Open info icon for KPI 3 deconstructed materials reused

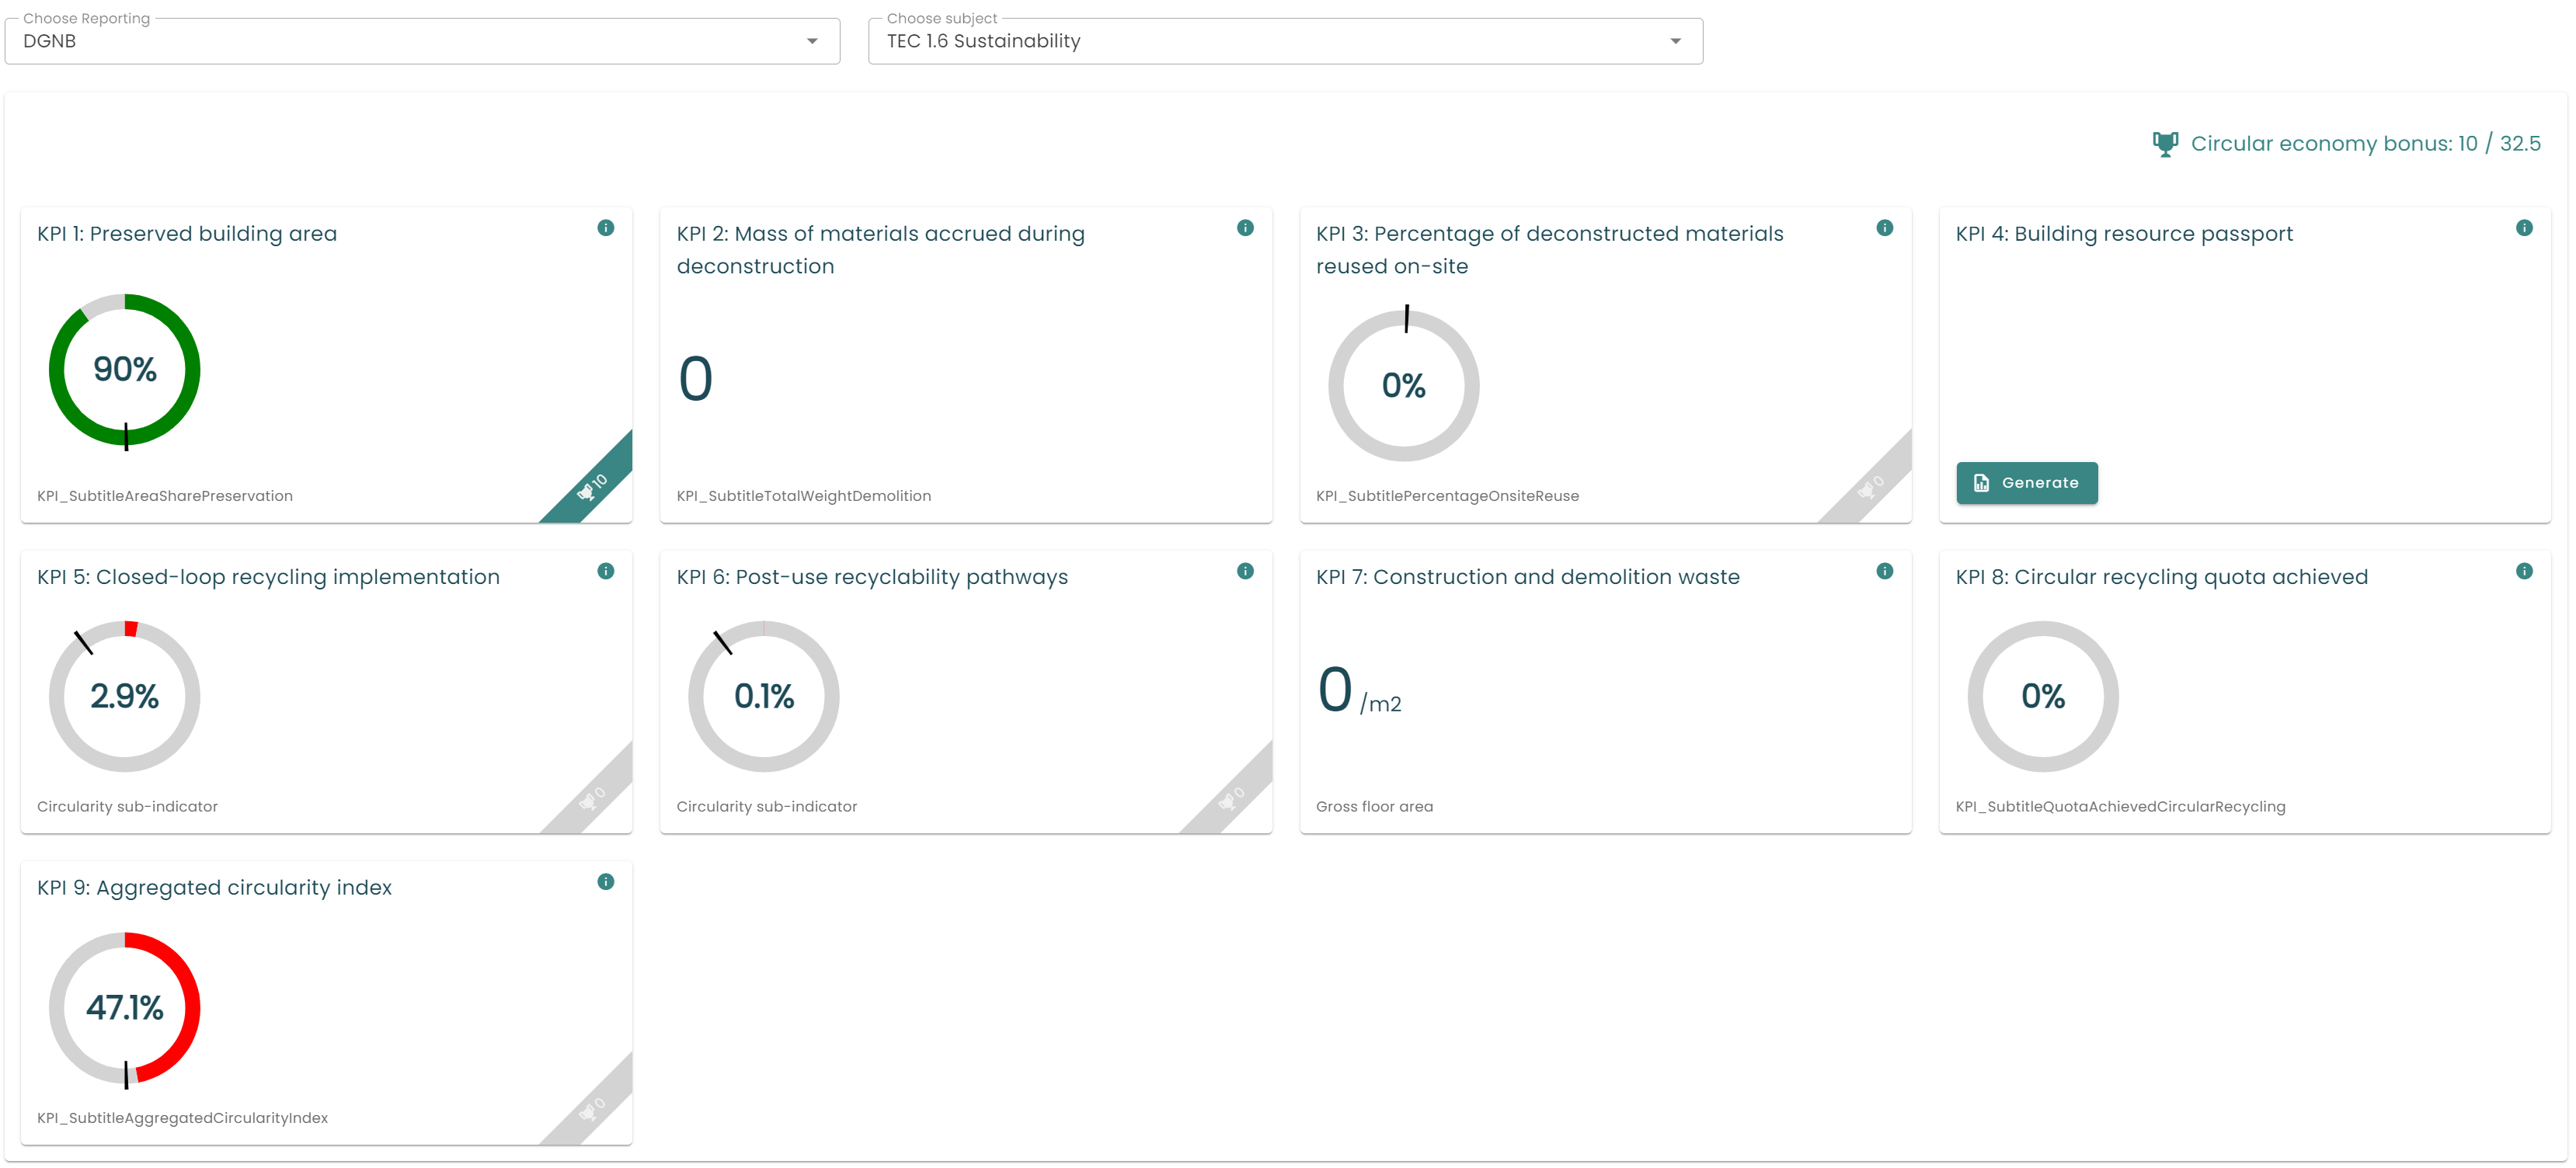point(1884,228)
